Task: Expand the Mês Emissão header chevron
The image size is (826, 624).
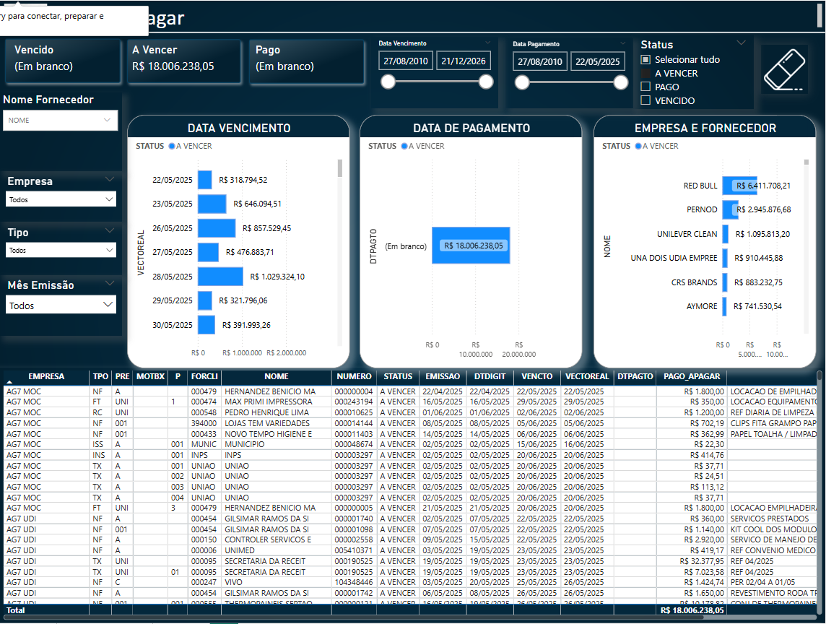Action: tap(110, 284)
